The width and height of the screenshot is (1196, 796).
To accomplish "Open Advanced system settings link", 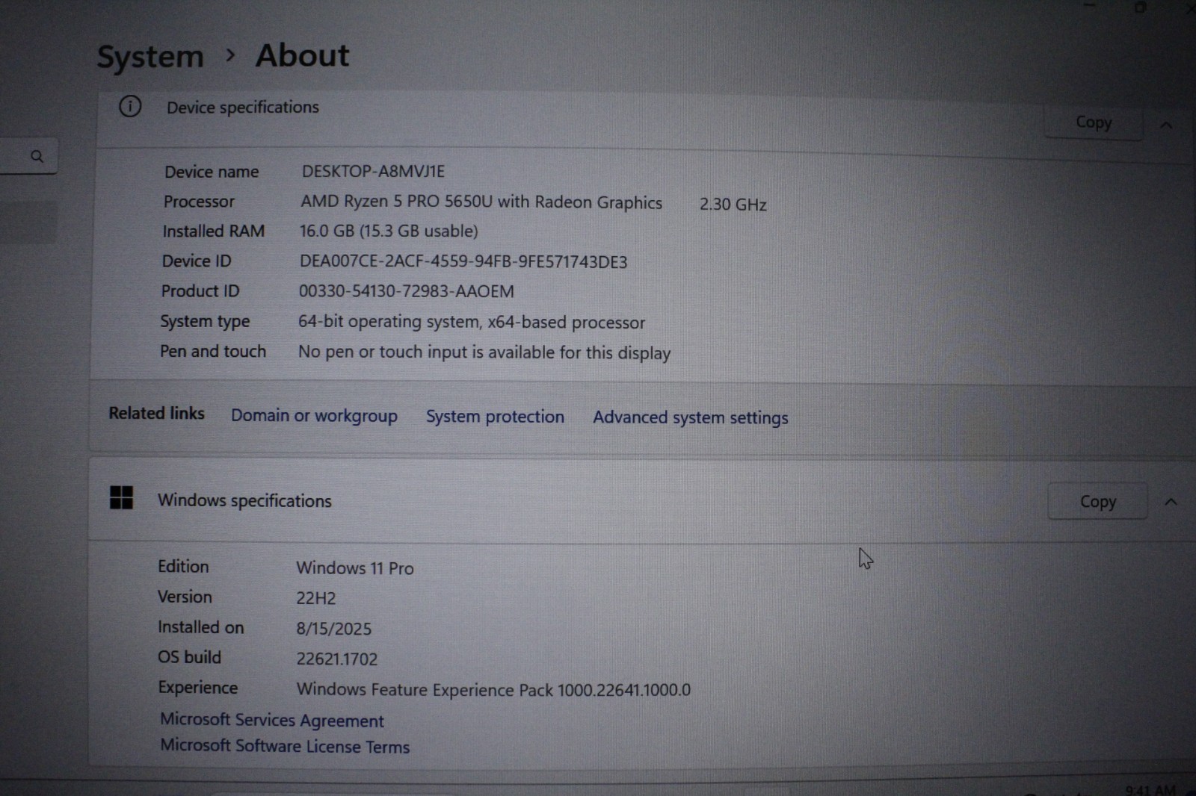I will 691,417.
